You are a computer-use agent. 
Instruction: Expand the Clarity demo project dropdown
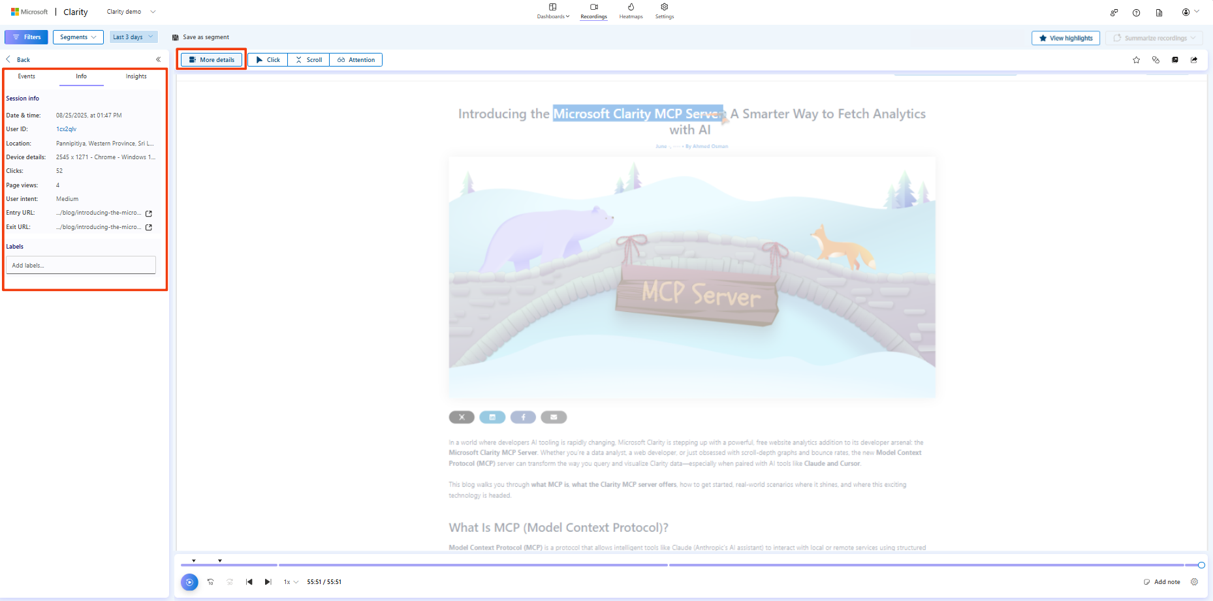coord(131,12)
